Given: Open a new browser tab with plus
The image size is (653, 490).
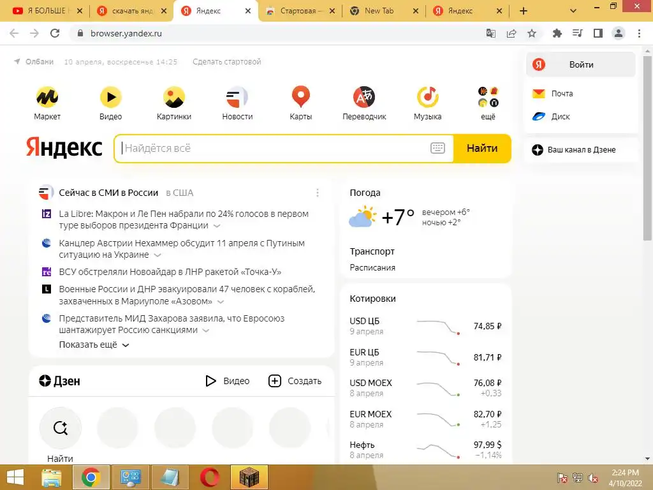Looking at the screenshot, I should click(524, 11).
